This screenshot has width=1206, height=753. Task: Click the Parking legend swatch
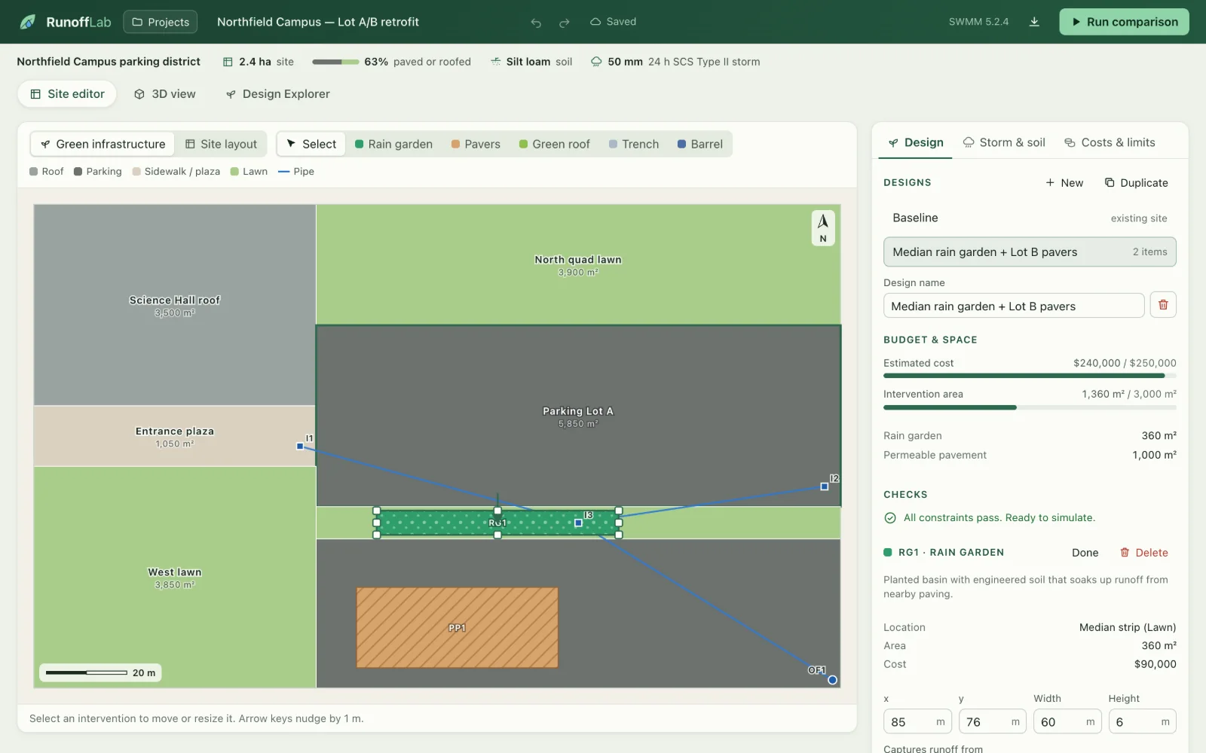pos(78,172)
